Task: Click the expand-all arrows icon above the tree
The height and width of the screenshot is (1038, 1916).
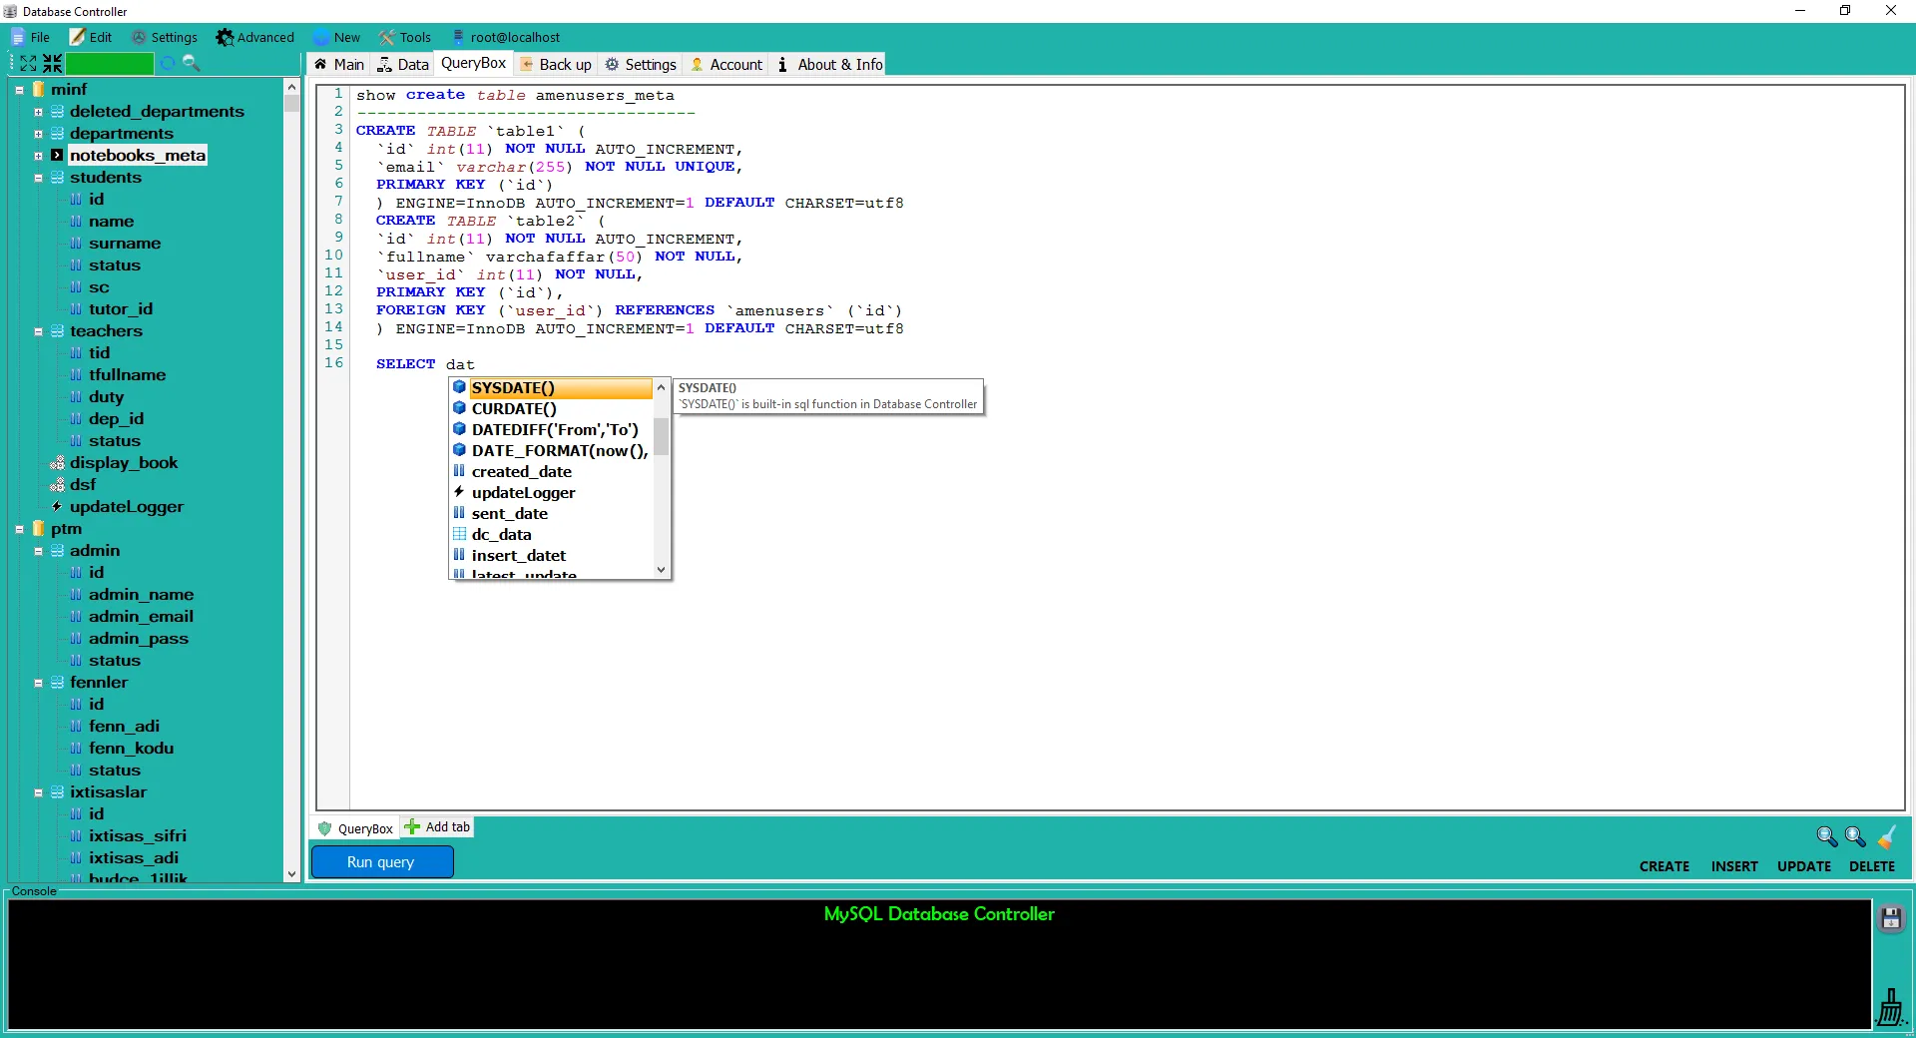Action: click(x=28, y=64)
